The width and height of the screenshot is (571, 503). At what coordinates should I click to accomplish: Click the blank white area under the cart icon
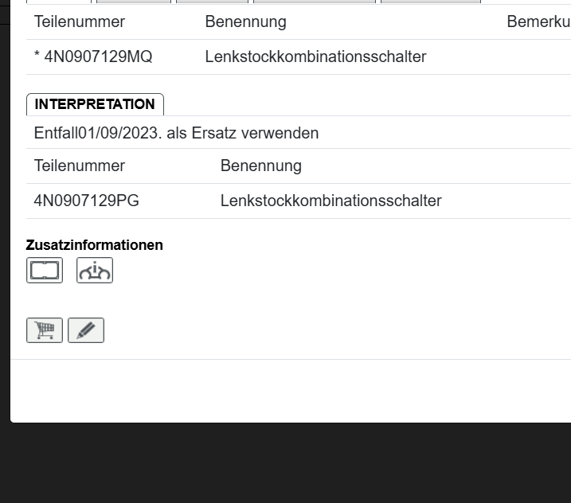pyautogui.click(x=159, y=390)
